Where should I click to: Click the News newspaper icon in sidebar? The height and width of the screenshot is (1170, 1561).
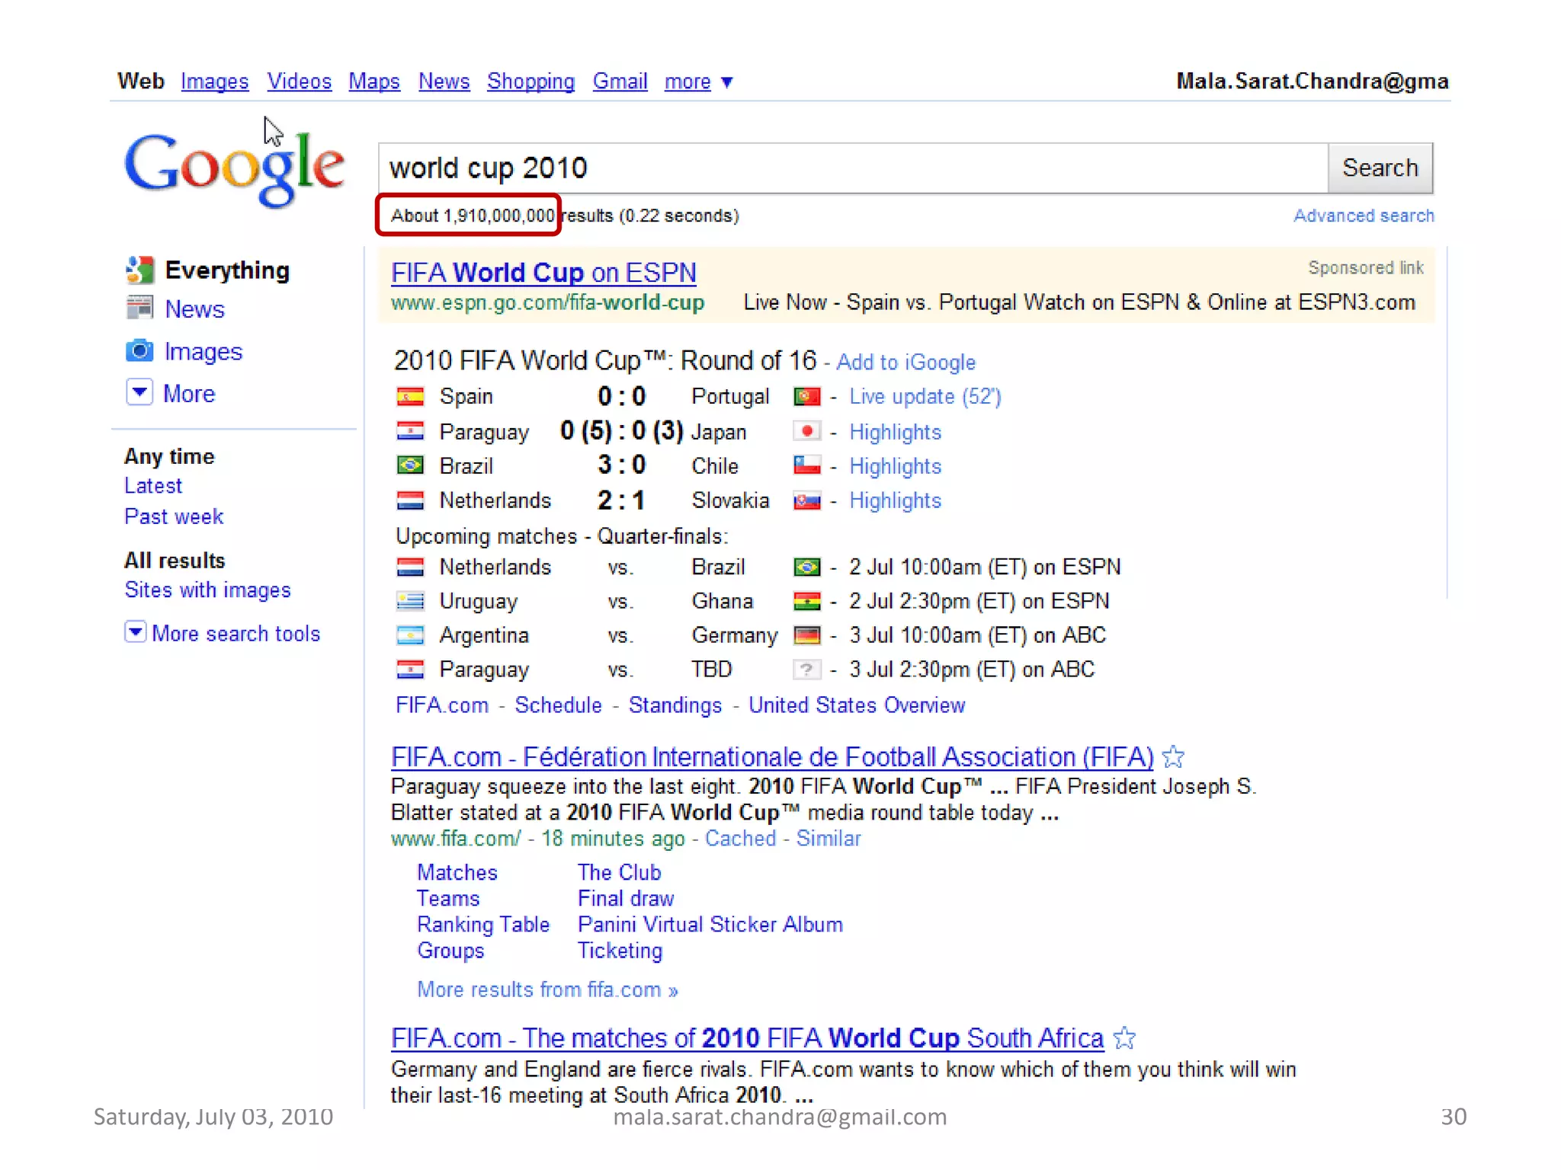pyautogui.click(x=139, y=308)
